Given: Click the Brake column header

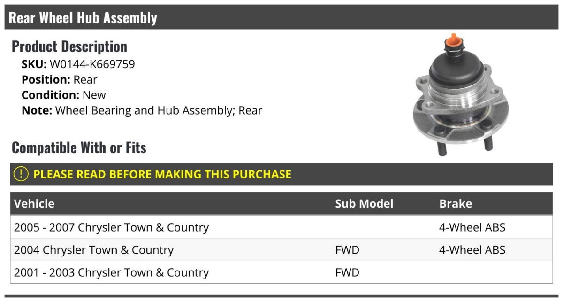Looking at the screenshot, I should coord(455,203).
